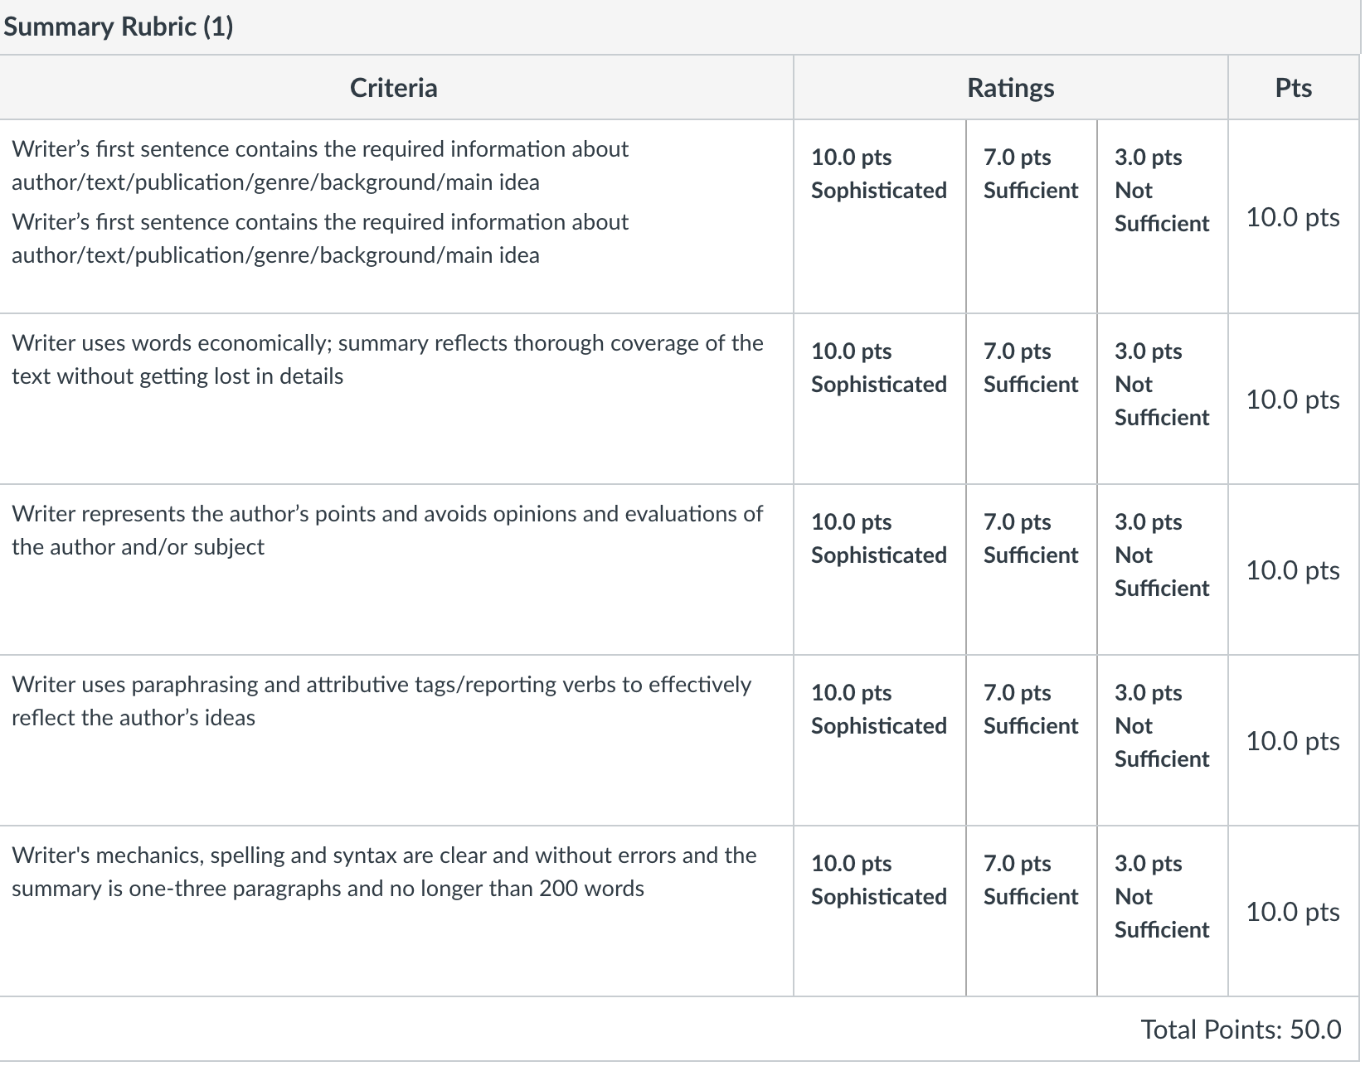1370x1071 pixels.
Task: Select Sufficient rating for first sentence criterion
Action: [x=1031, y=216]
